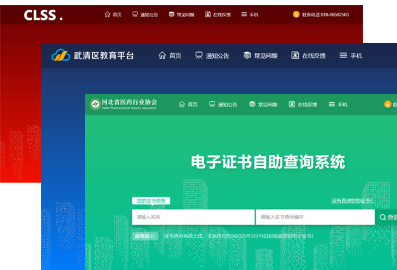Click the orange contact icon in the green header
The image size is (397, 270).
pos(387,104)
